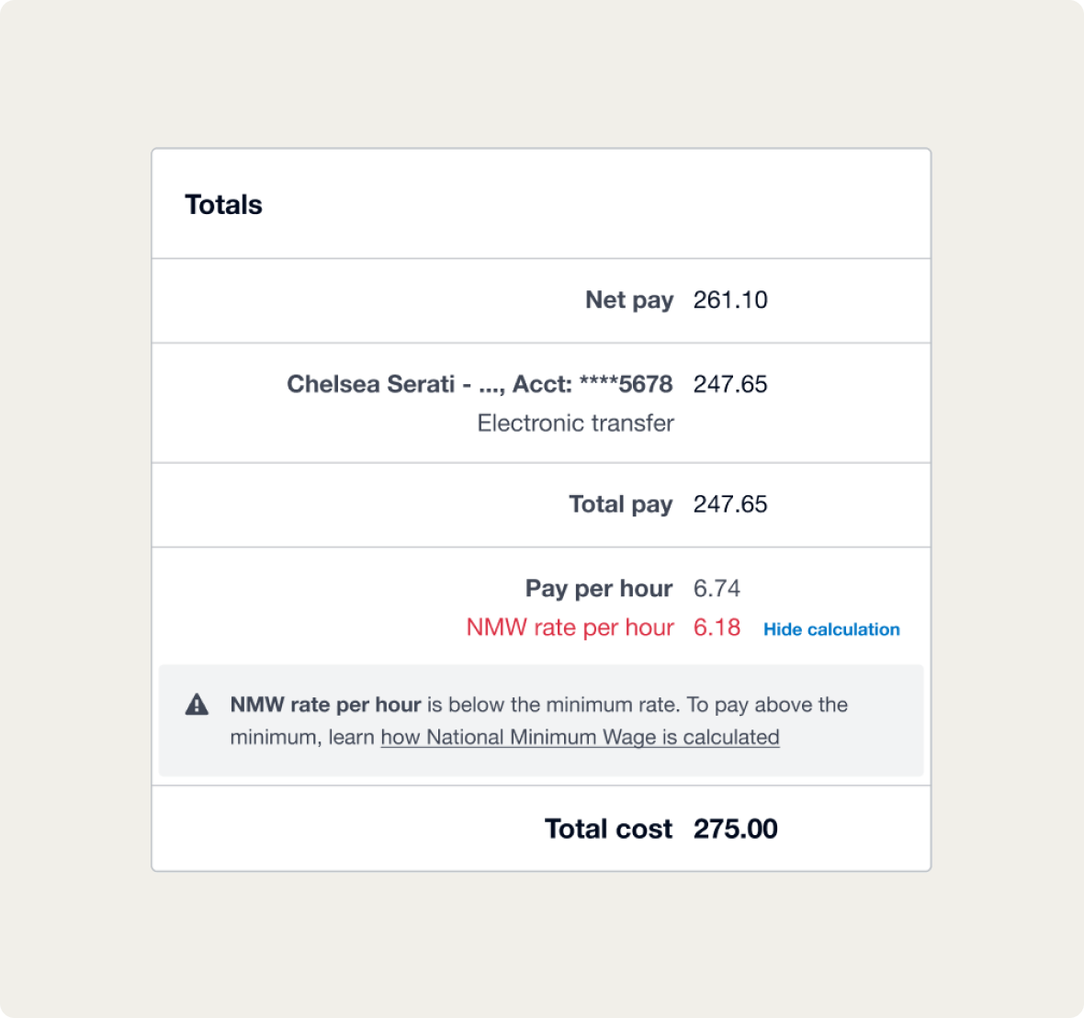Image resolution: width=1084 pixels, height=1018 pixels.
Task: Click the 247.65 amount beside Total pay
Action: [x=730, y=503]
